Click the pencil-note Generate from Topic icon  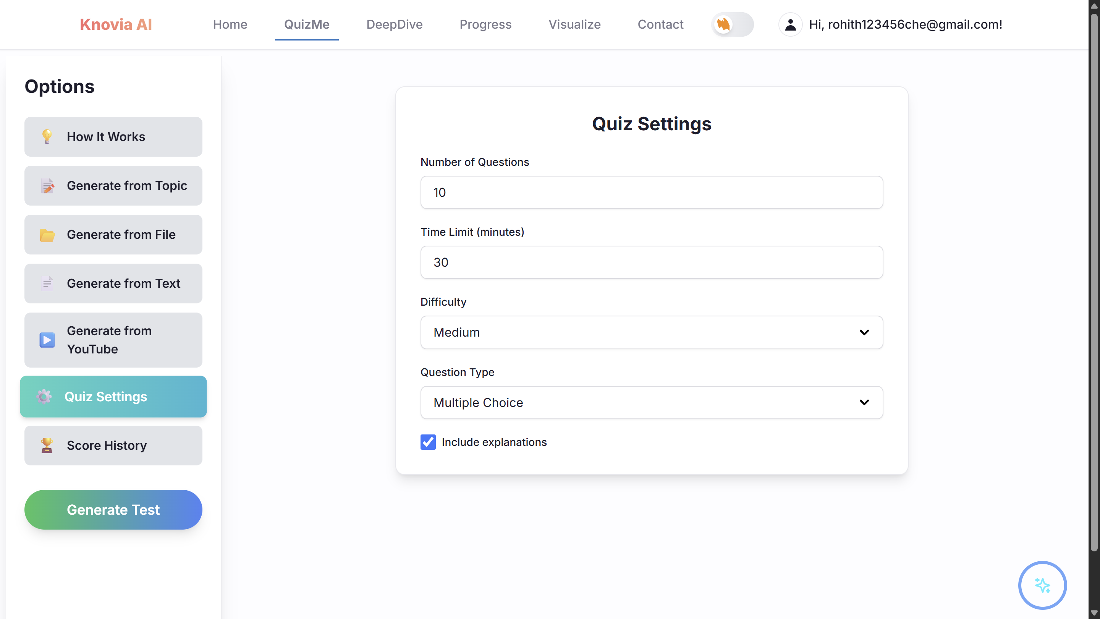(x=47, y=186)
